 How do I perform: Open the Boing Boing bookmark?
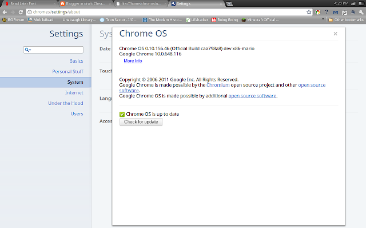(225, 20)
